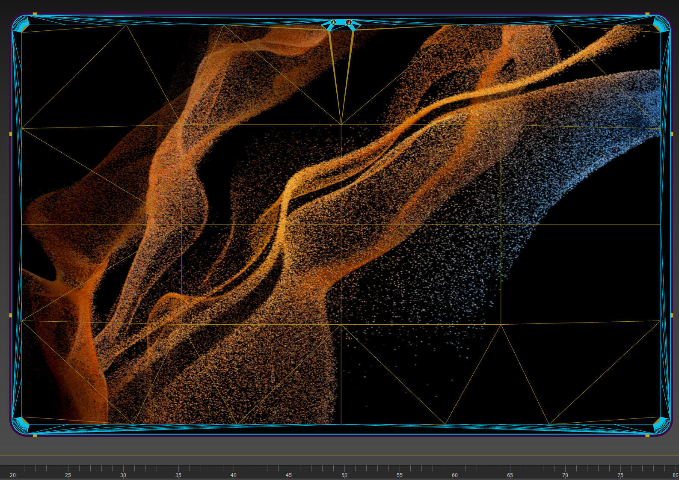
Task: Jump to mark 75 on the ruler
Action: [620, 475]
